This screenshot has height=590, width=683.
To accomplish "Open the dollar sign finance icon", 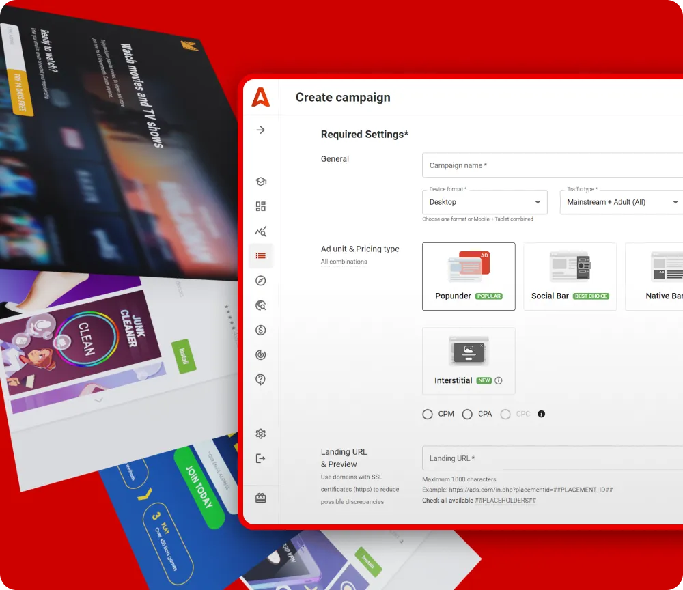I will [x=260, y=330].
